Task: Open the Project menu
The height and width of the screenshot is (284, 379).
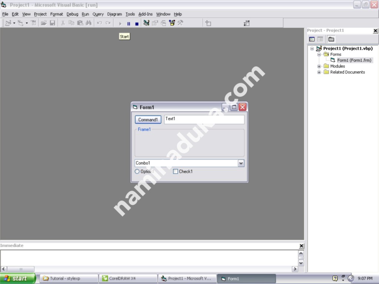Action: (x=40, y=14)
